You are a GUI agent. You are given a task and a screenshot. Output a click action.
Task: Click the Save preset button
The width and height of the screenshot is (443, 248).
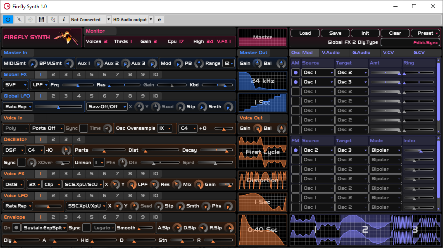tap(336, 33)
